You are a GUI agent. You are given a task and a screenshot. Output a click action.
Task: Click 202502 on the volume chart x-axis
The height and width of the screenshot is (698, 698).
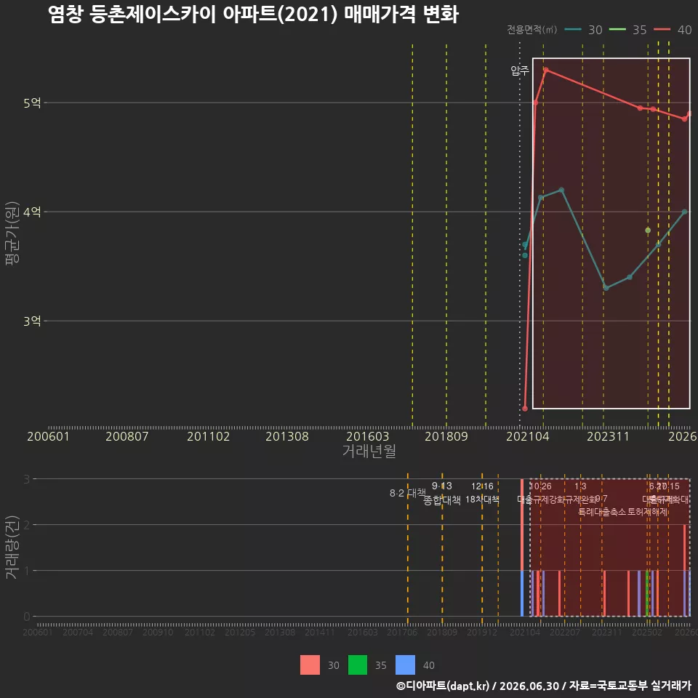pos(647,632)
